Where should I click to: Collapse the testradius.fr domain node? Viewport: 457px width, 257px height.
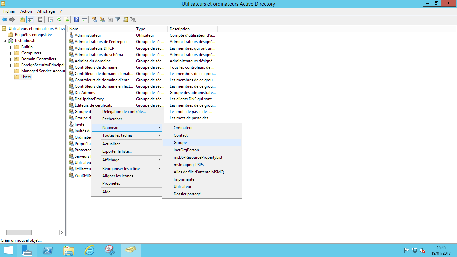[5, 41]
